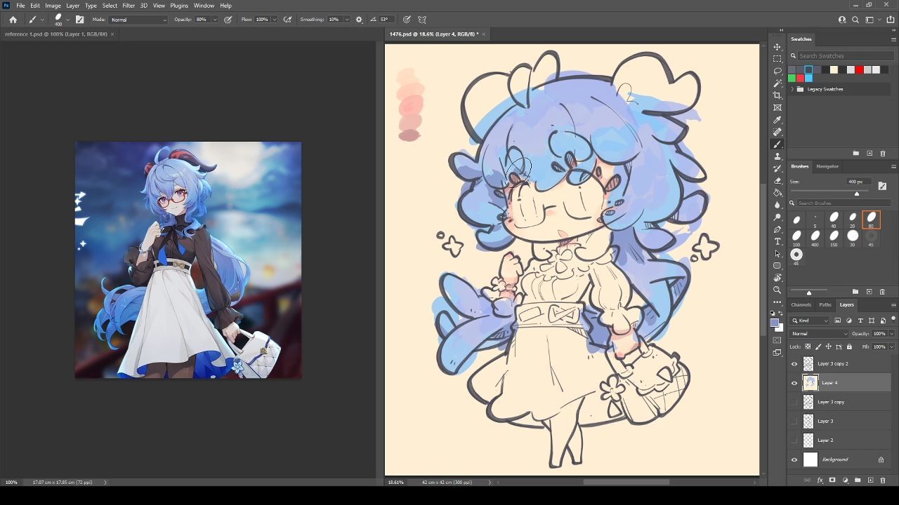
Task: Select the Path Selection tool
Action: (777, 253)
